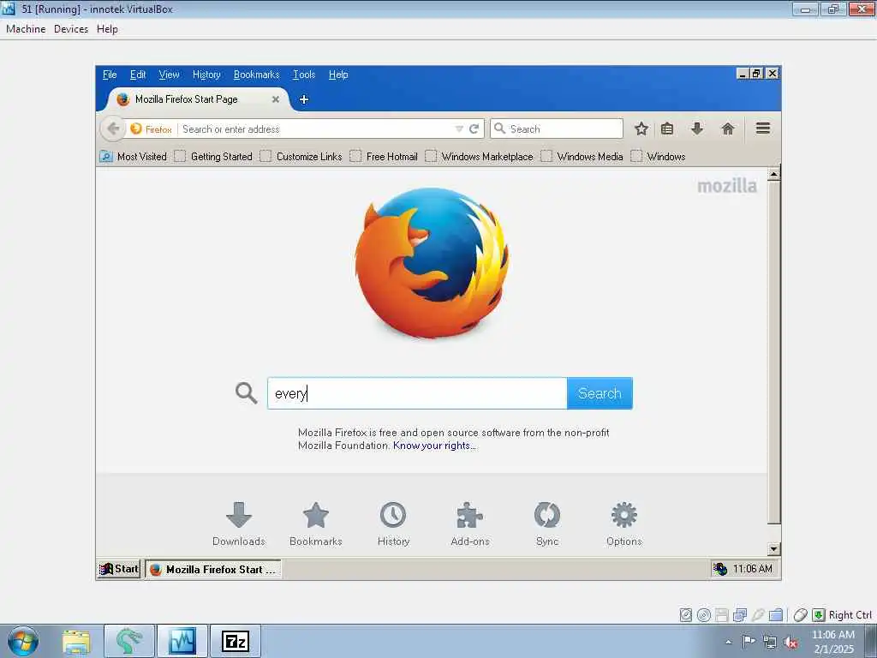877x658 pixels.
Task: Click the toolbar Search box
Action: pos(557,129)
